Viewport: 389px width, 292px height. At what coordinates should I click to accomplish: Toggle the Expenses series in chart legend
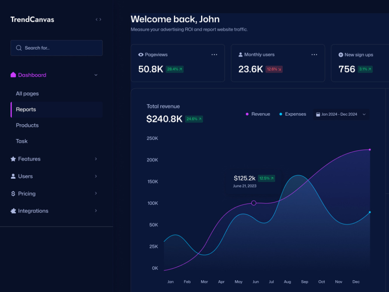click(293, 114)
